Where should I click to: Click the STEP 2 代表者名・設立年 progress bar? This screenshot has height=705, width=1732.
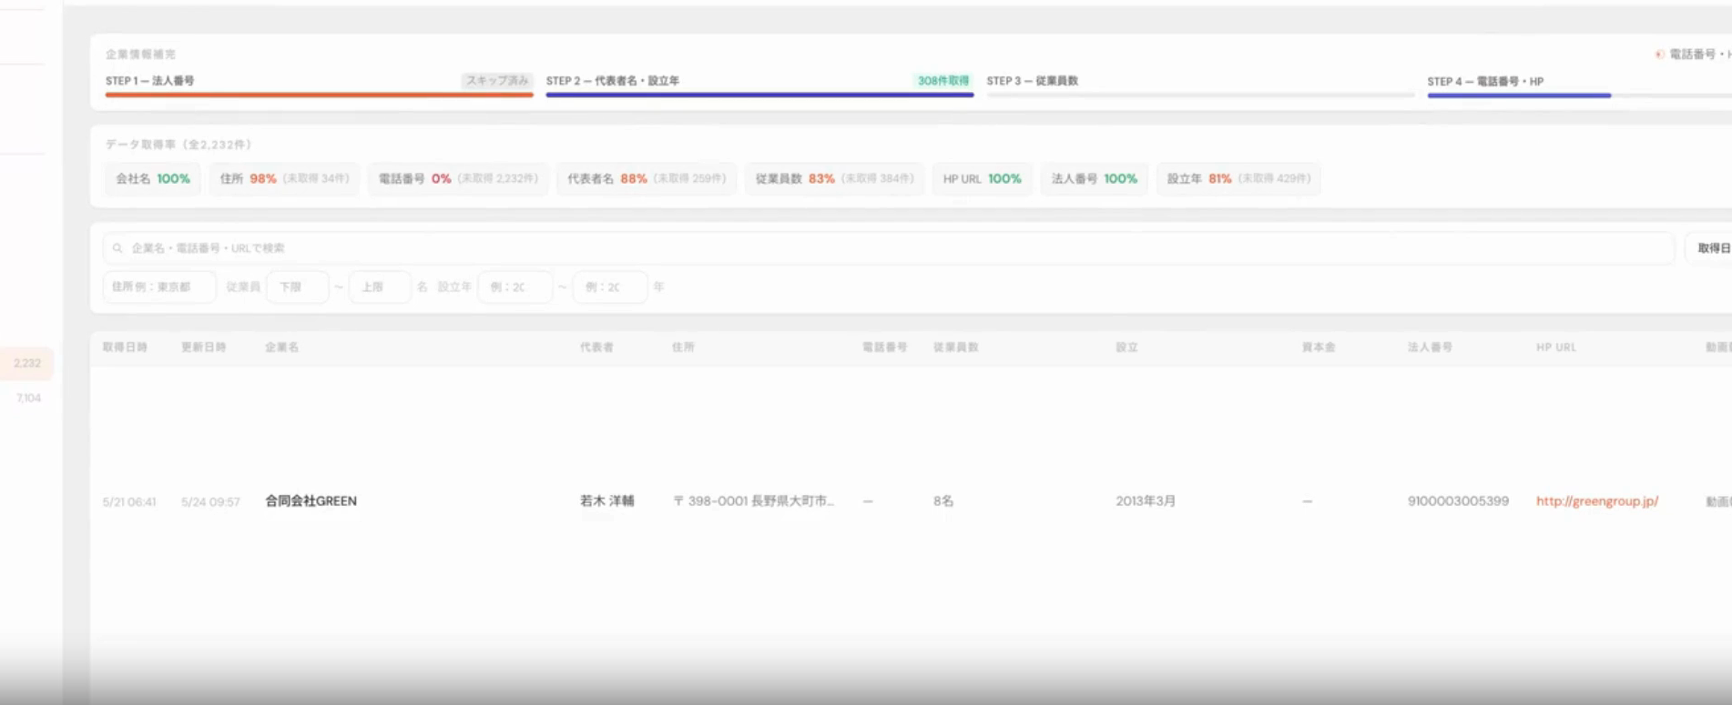(x=759, y=95)
